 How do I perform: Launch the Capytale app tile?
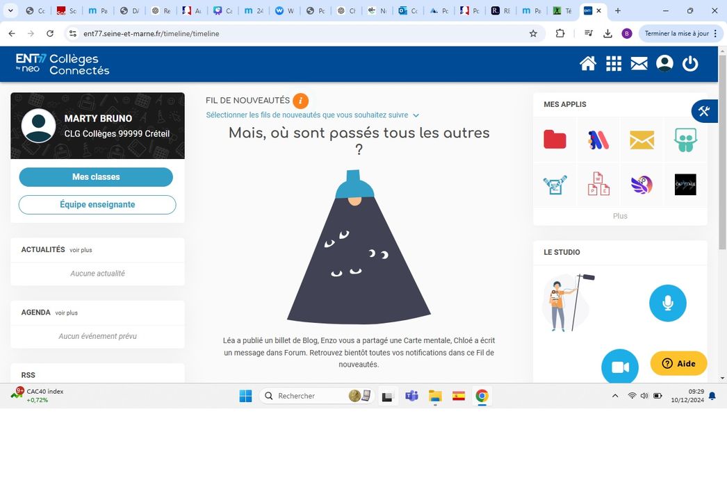[x=685, y=185]
